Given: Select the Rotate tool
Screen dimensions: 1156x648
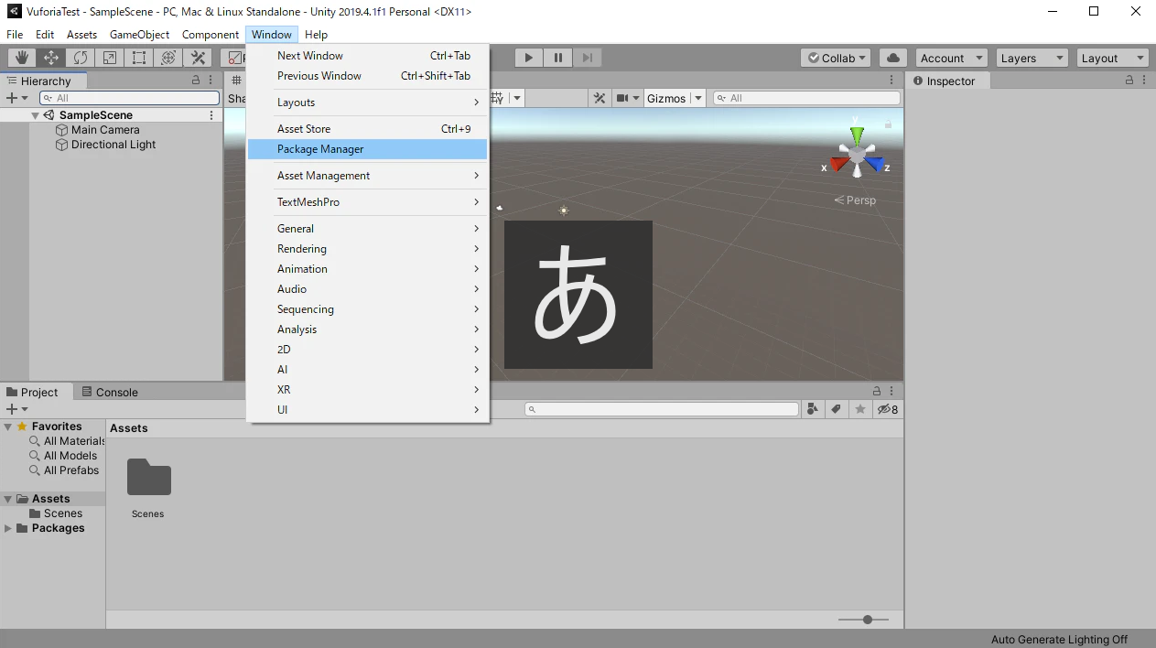Looking at the screenshot, I should point(81,58).
